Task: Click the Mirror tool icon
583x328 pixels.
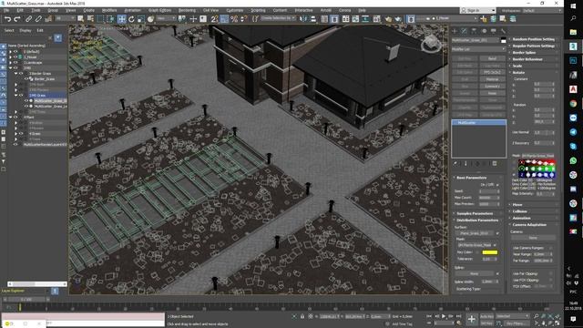Action: (x=303, y=18)
